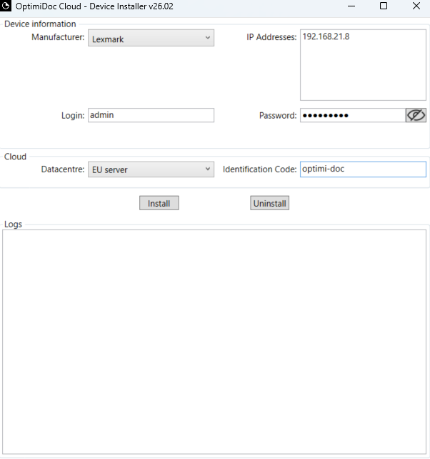Image resolution: width=430 pixels, height=459 pixels.
Task: Click the "Identification Code:" label
Action: 259,169
